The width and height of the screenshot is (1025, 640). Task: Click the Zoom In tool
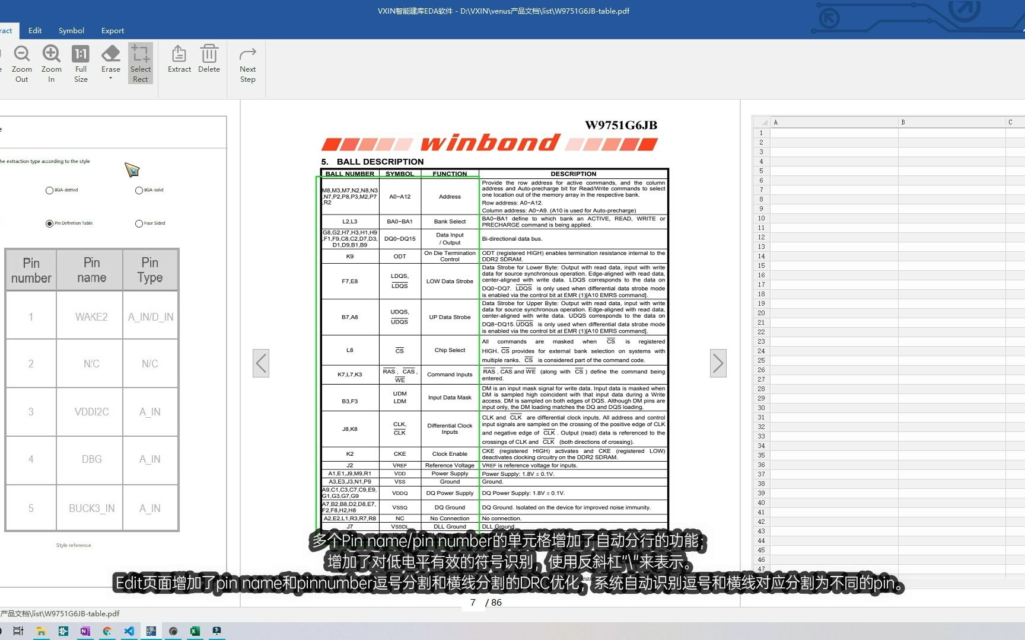52,63
